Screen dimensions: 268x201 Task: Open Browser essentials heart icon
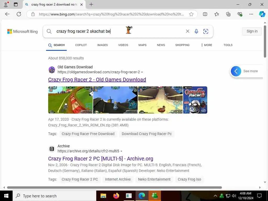pyautogui.click(x=240, y=14)
